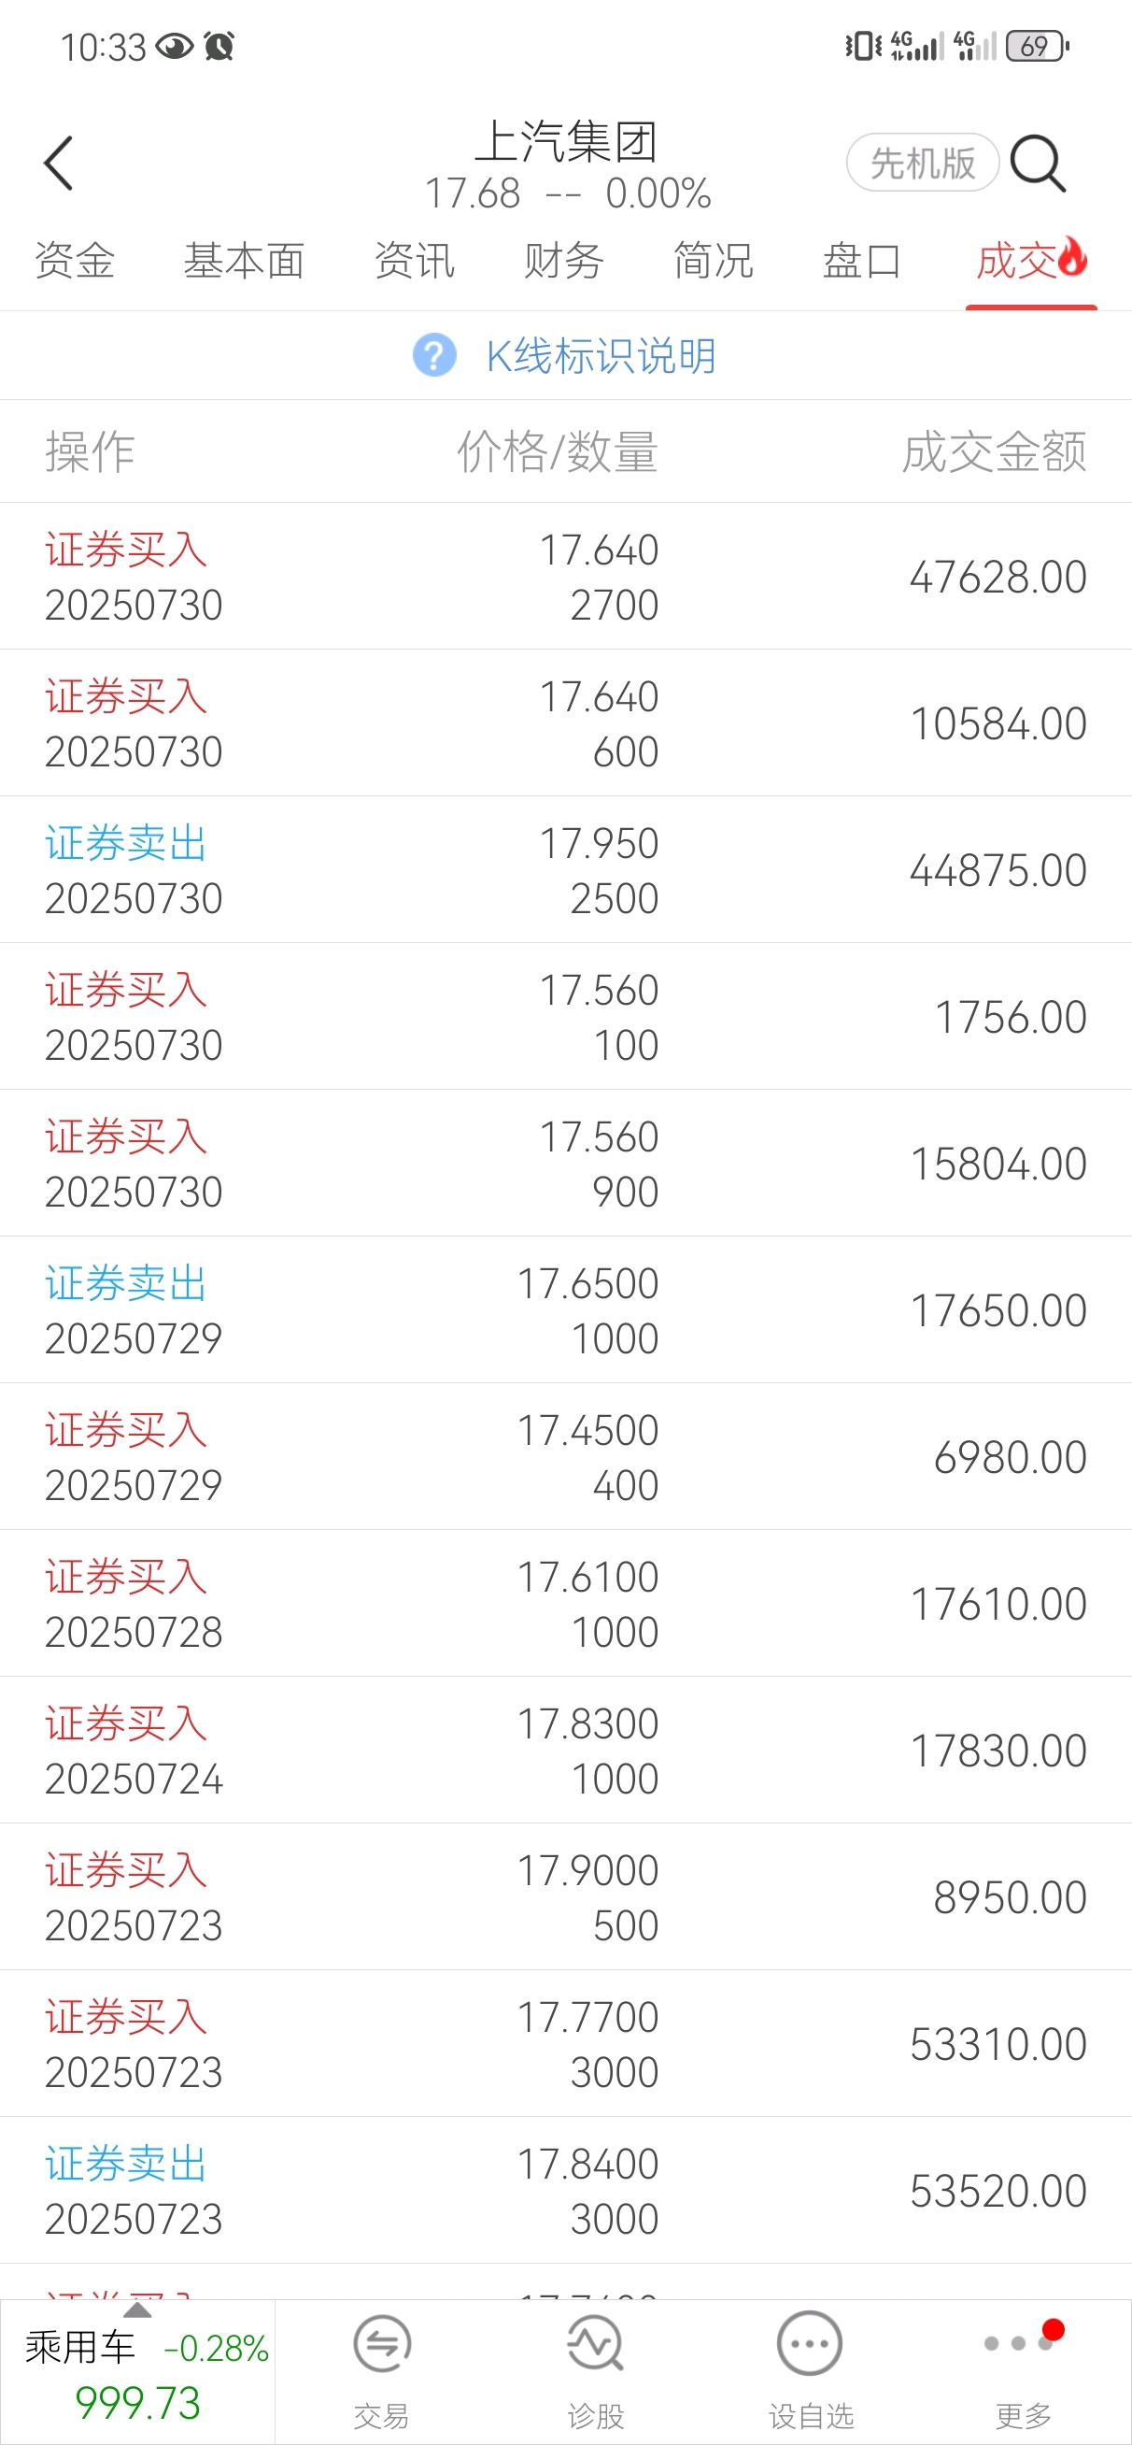Image resolution: width=1132 pixels, height=2445 pixels.
Task: Open the 诊股 stock diagnosis icon
Action: 595,2345
